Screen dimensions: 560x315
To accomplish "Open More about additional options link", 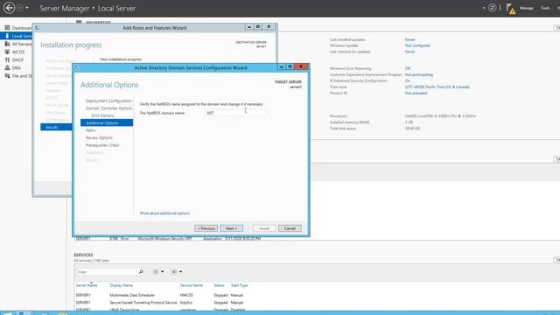I will 164,213.
